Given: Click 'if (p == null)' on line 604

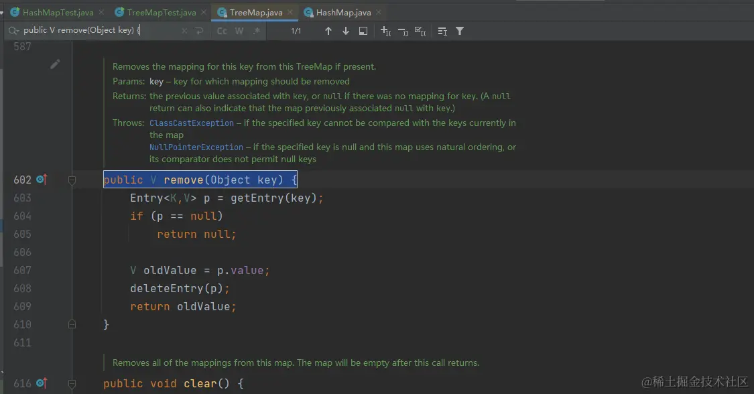Looking at the screenshot, I should click(176, 216).
